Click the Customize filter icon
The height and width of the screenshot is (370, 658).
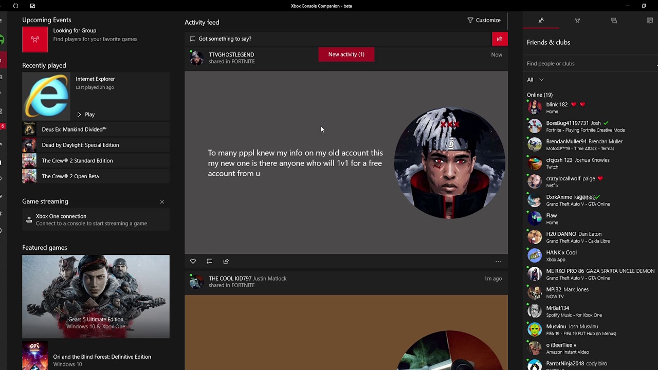470,21
